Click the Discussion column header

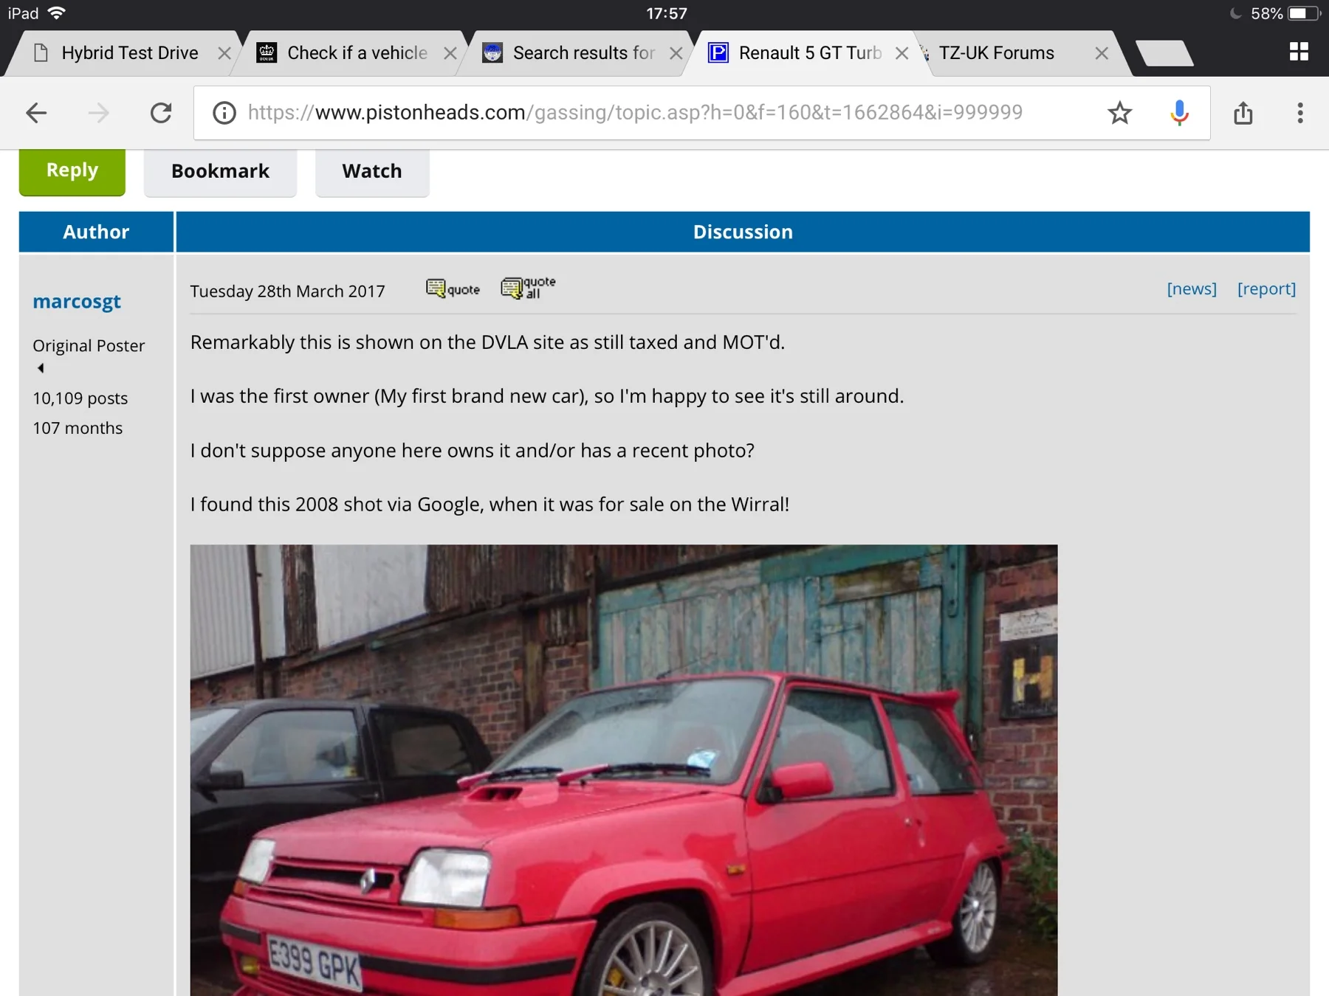coord(743,232)
